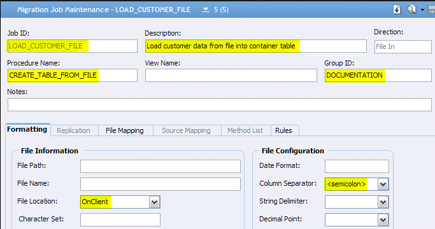Click the View Name input field
Image resolution: width=435 pixels, height=229 pixels.
pos(231,76)
